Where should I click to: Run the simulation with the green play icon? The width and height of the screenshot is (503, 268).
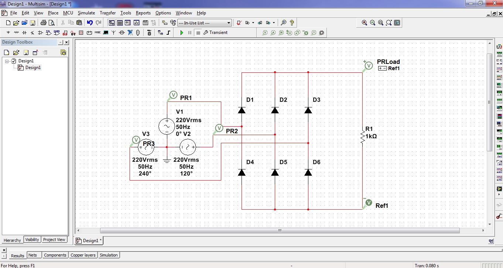point(182,32)
